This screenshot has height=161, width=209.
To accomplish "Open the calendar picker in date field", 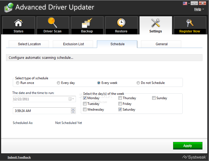I will pyautogui.click(x=71, y=99).
